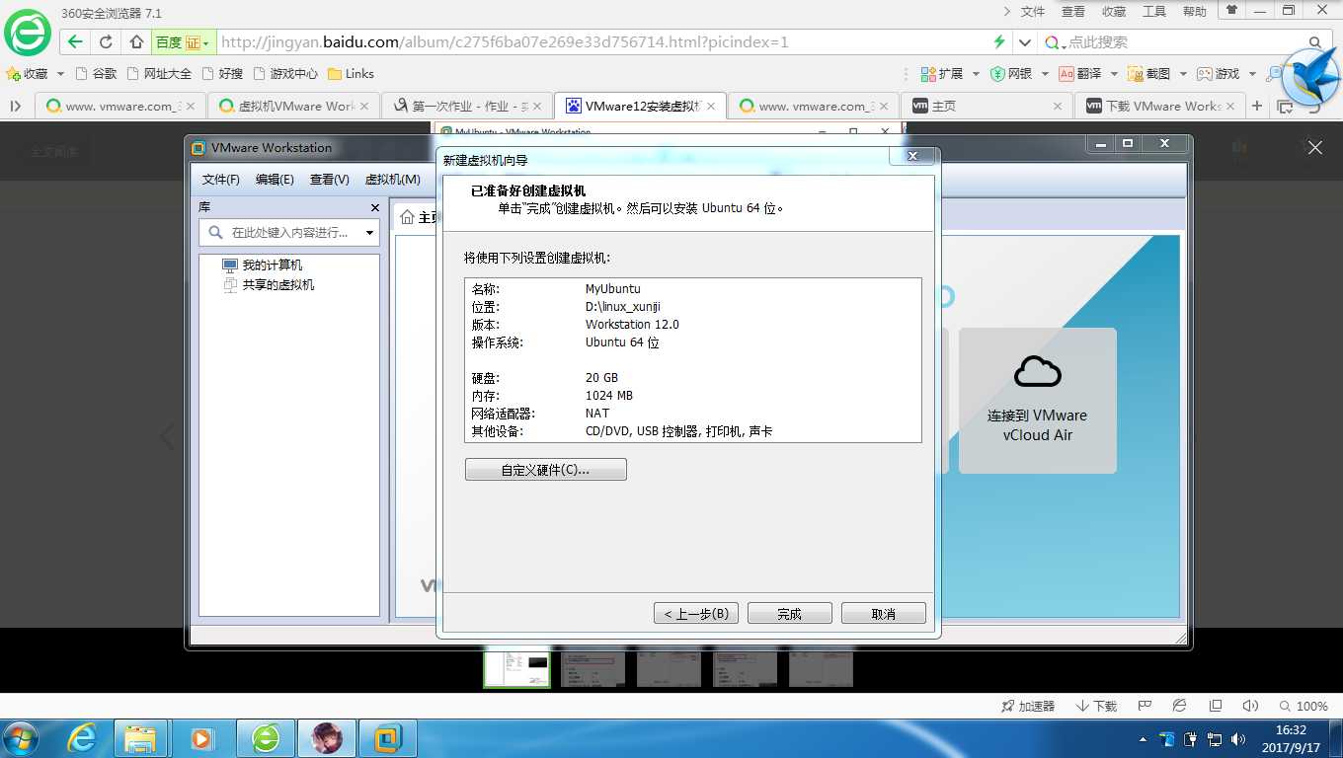Go back with the browser back arrow
This screenshot has height=758, width=1343.
coord(75,42)
